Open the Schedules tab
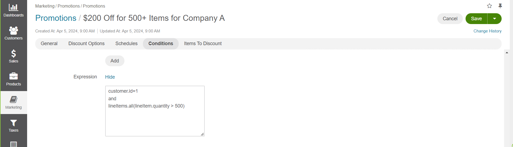Image resolution: width=513 pixels, height=147 pixels. coord(126,44)
